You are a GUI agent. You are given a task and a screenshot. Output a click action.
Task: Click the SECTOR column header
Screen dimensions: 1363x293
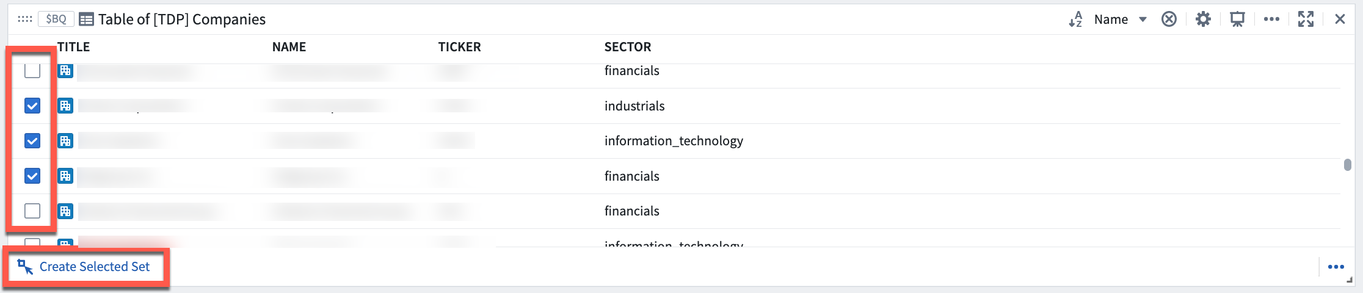coord(628,47)
